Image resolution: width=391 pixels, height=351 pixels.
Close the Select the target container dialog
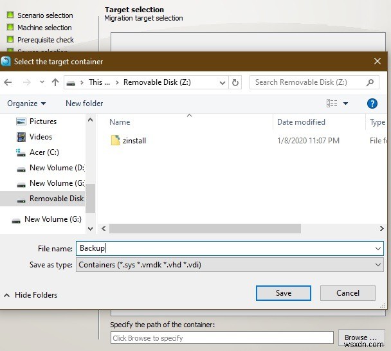point(377,61)
